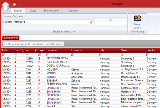
Task: Switch to the Suchen tab
Action: (18, 10)
